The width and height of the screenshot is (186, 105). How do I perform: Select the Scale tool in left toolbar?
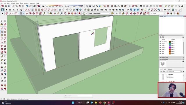[2, 52]
